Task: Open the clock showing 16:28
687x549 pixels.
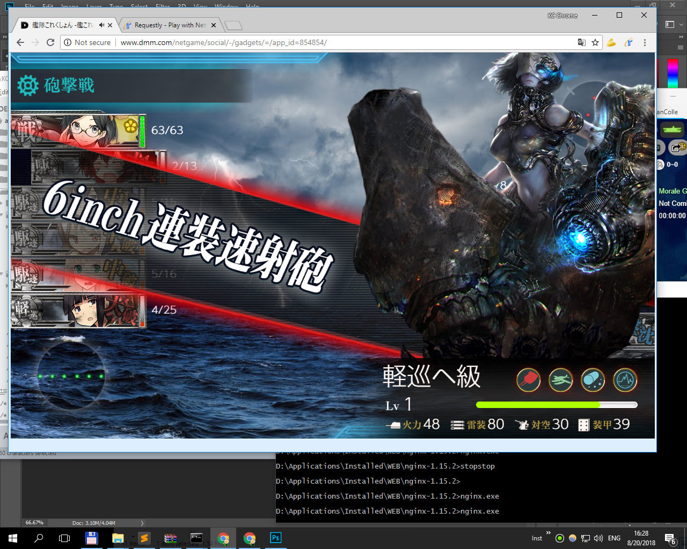Action: point(641,538)
